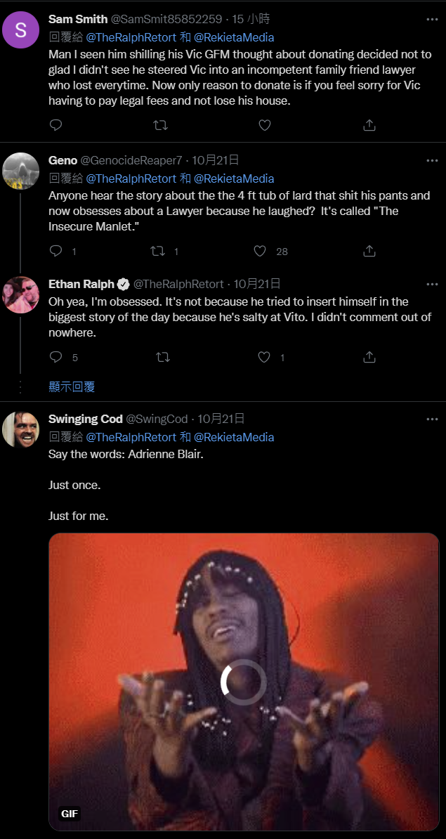The width and height of the screenshot is (446, 839).
Task: Share Ethan Ralph's tweet
Action: tap(369, 357)
